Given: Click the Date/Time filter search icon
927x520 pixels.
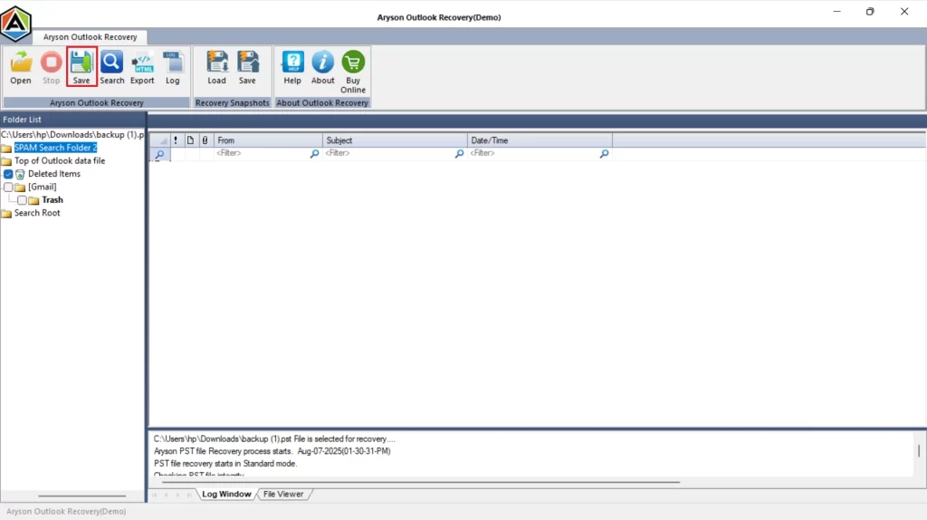Looking at the screenshot, I should click(x=604, y=154).
